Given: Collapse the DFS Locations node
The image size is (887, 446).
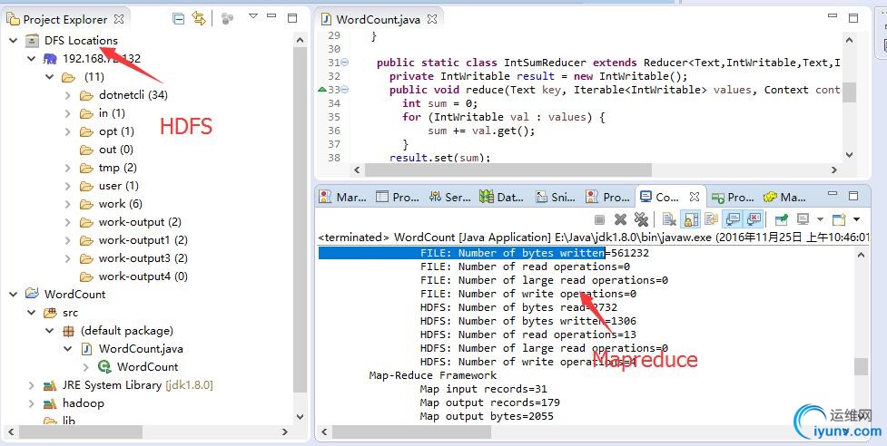Looking at the screenshot, I should coord(13,41).
